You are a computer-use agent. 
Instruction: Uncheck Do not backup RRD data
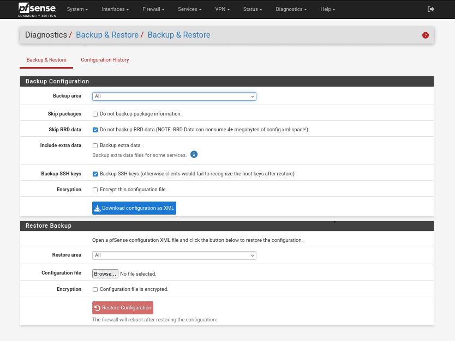95,130
